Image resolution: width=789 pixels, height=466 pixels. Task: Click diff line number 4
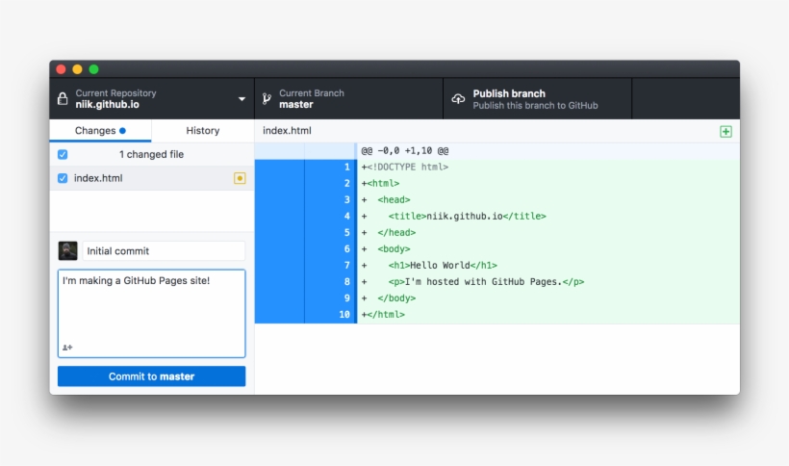coord(346,217)
